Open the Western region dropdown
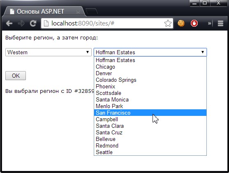The width and height of the screenshot is (229, 173). (49, 52)
